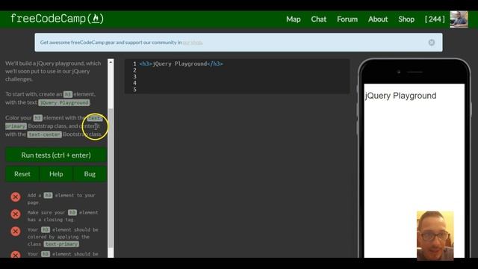Click the Bug button

click(x=90, y=174)
